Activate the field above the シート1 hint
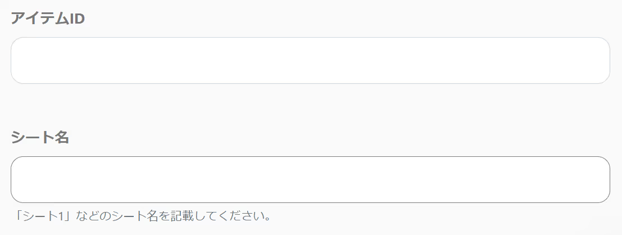Screen dimensions: 622x235 point(310,179)
